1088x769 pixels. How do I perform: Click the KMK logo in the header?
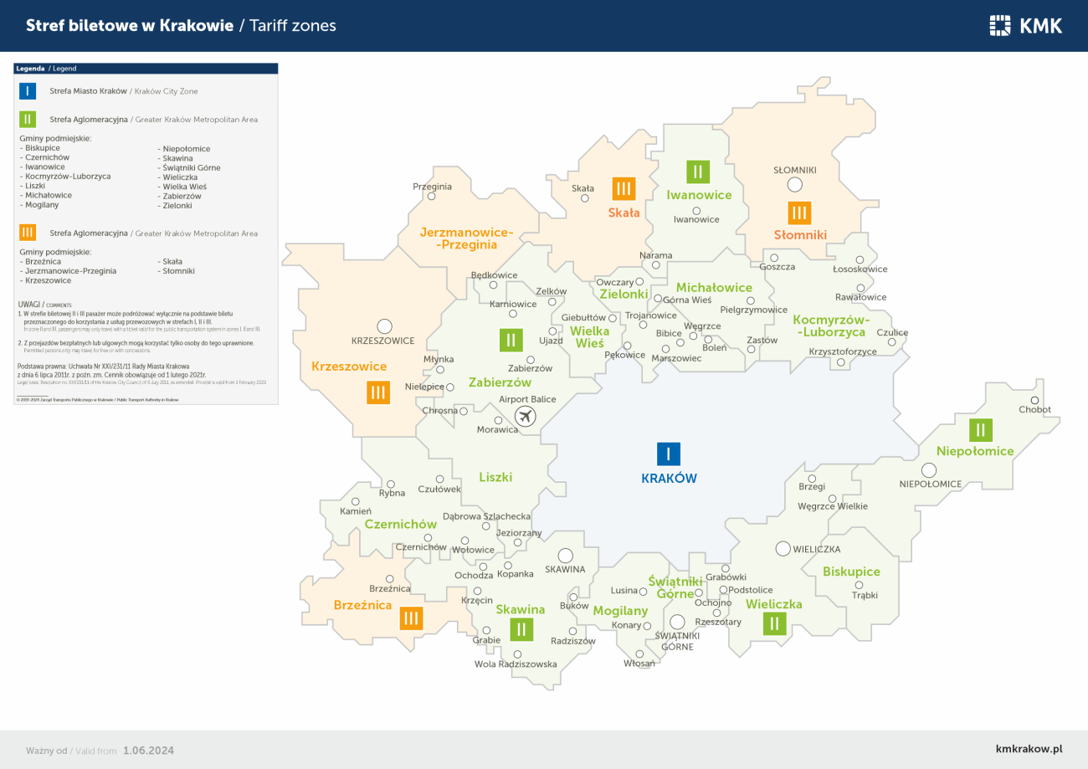[1025, 26]
